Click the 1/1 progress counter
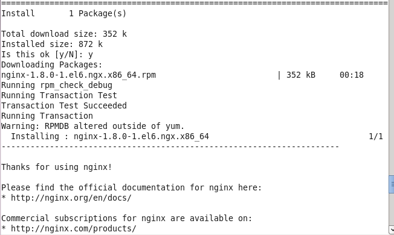The width and height of the screenshot is (394, 235). (376, 137)
